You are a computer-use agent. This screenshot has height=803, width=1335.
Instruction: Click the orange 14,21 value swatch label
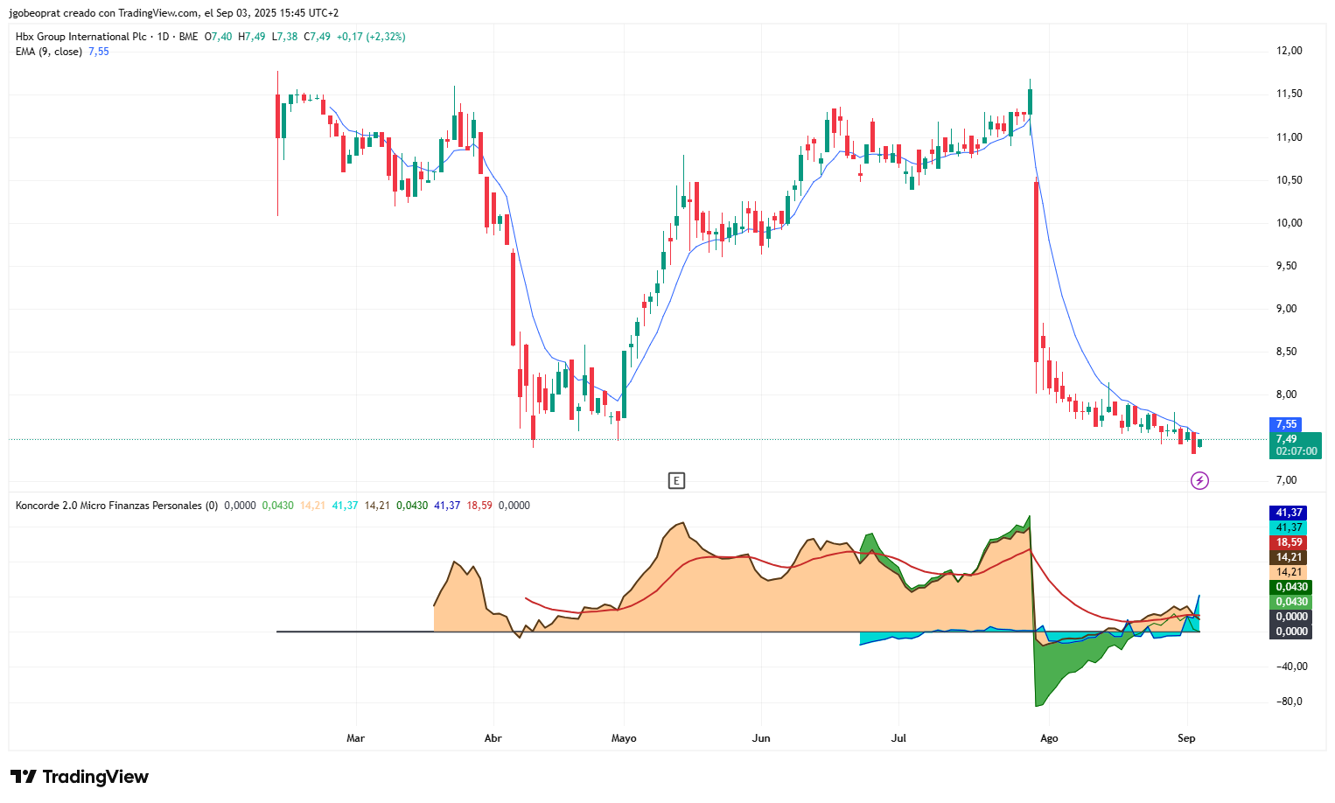[x=1289, y=572]
